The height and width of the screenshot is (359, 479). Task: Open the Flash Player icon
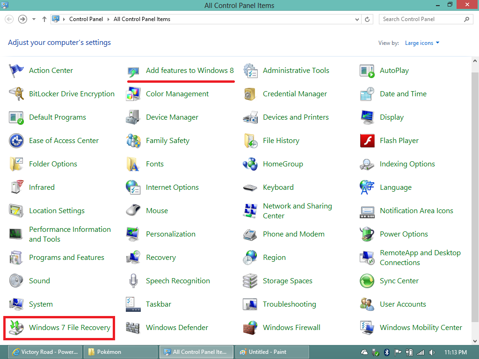pyautogui.click(x=367, y=141)
